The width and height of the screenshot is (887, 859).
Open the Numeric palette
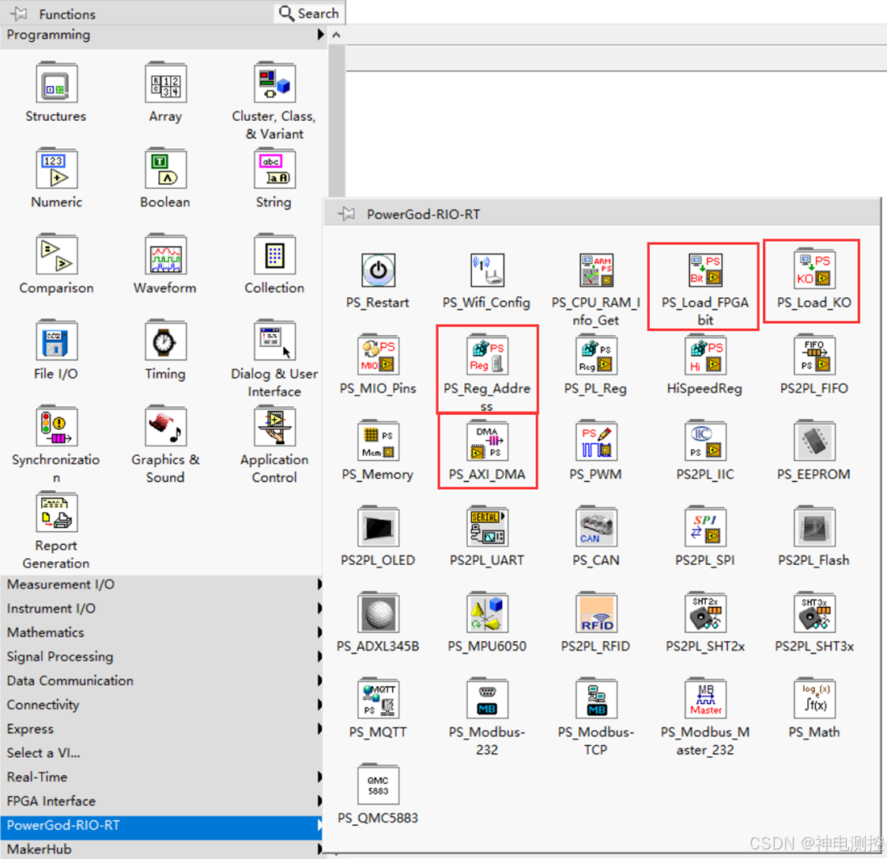tap(56, 170)
